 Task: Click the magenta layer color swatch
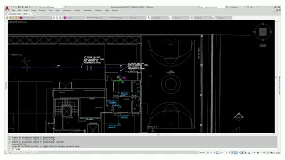(x=21, y=18)
